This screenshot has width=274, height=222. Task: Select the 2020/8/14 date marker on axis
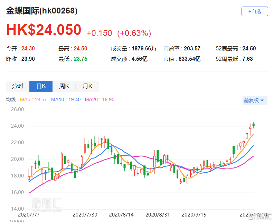click(x=121, y=215)
